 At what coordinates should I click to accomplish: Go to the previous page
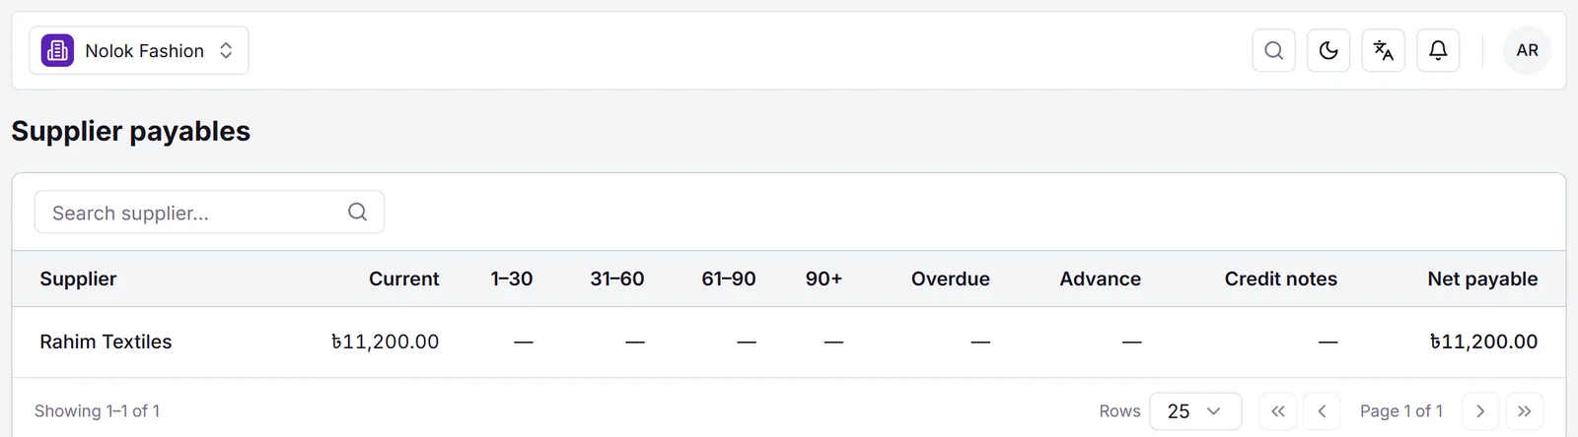click(1322, 410)
